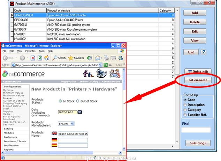The image size is (221, 161).
Task: Click the Exit button
Action: point(191,52)
